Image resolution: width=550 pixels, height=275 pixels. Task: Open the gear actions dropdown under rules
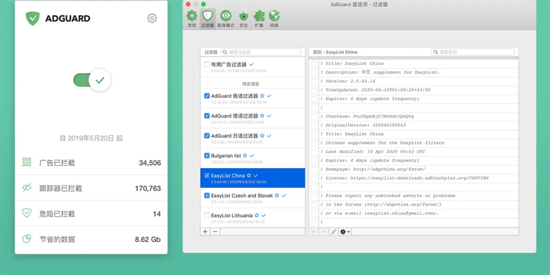345,232
